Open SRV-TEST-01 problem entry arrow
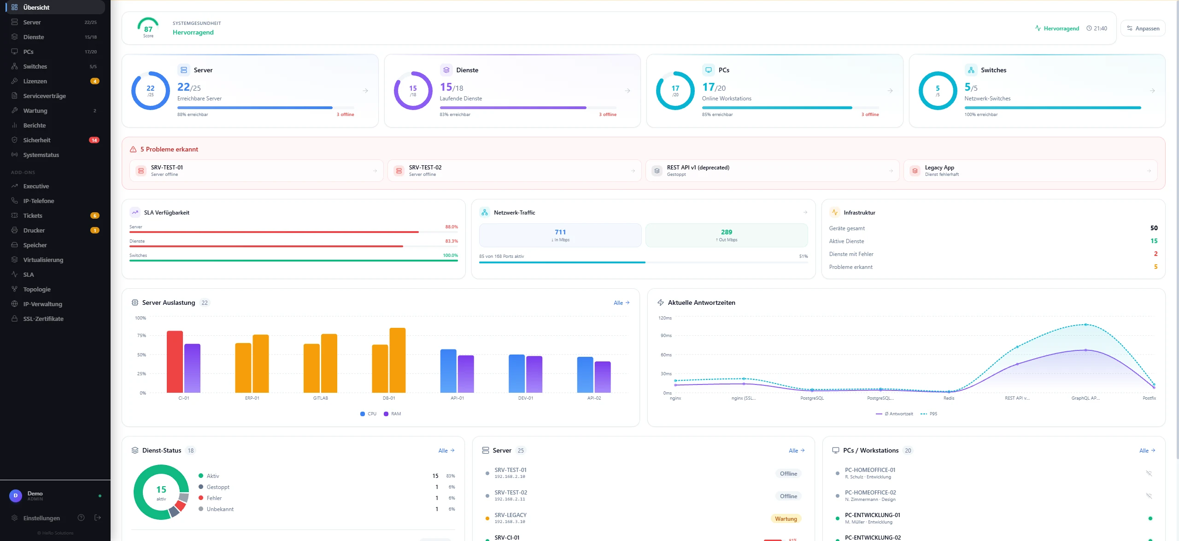Image resolution: width=1179 pixels, height=541 pixels. coord(375,171)
